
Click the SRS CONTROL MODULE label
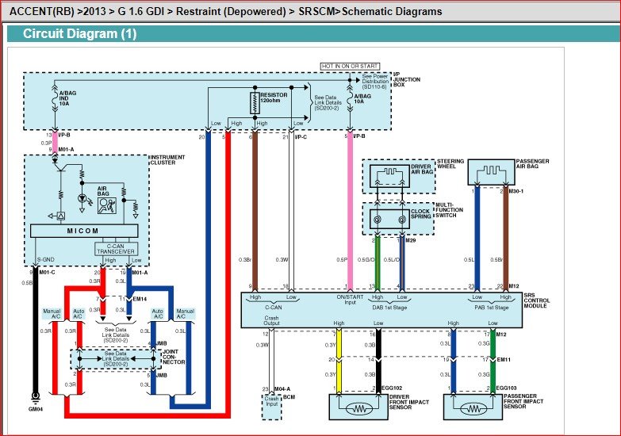coord(535,300)
